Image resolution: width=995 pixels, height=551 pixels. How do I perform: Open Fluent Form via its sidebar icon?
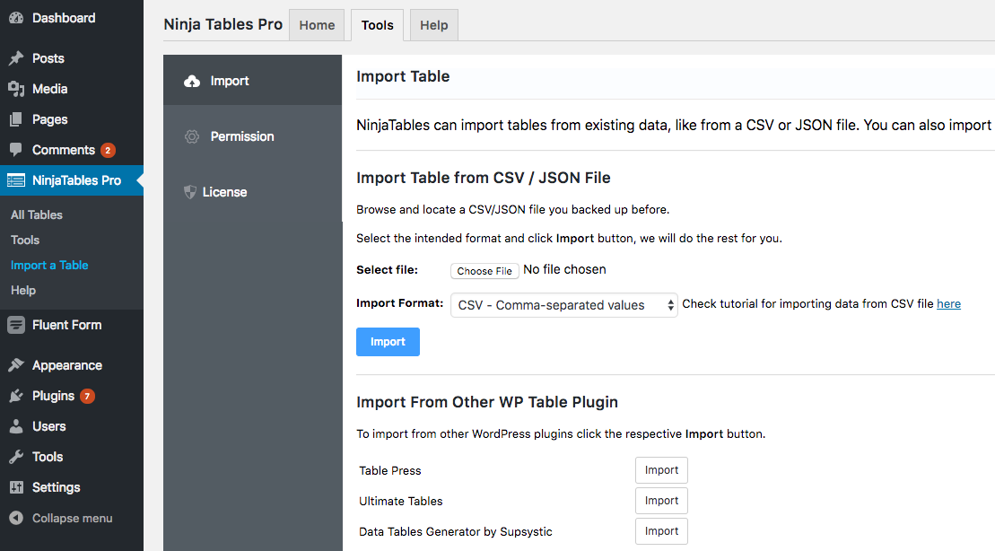(x=14, y=324)
